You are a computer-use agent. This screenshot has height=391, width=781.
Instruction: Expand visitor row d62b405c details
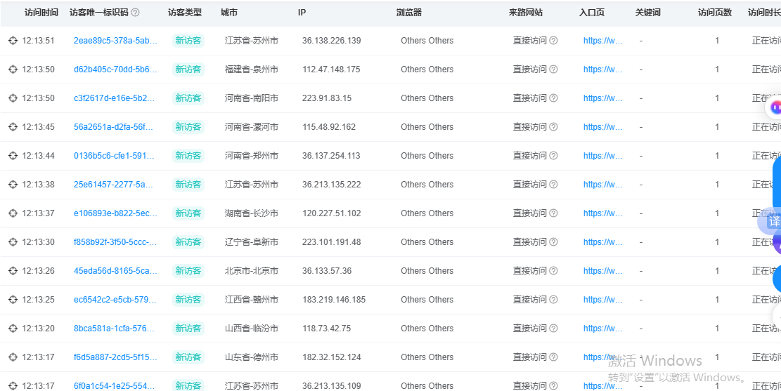point(13,69)
